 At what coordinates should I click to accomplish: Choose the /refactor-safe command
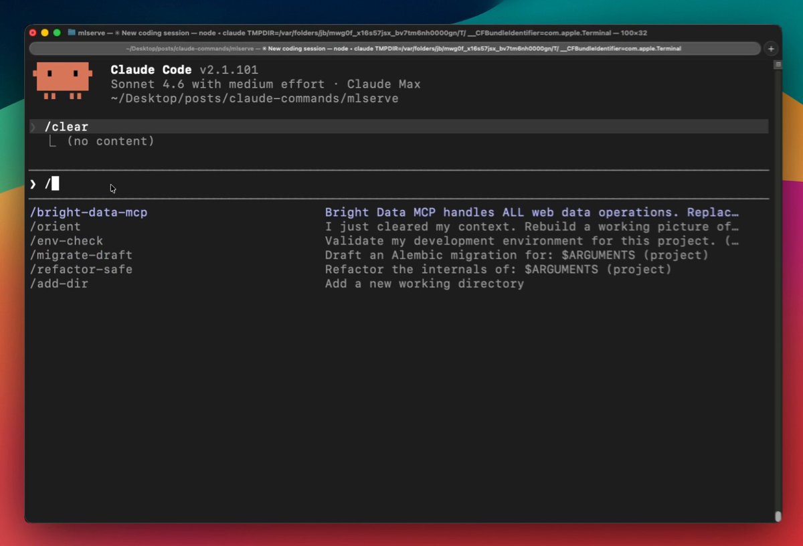tap(81, 269)
